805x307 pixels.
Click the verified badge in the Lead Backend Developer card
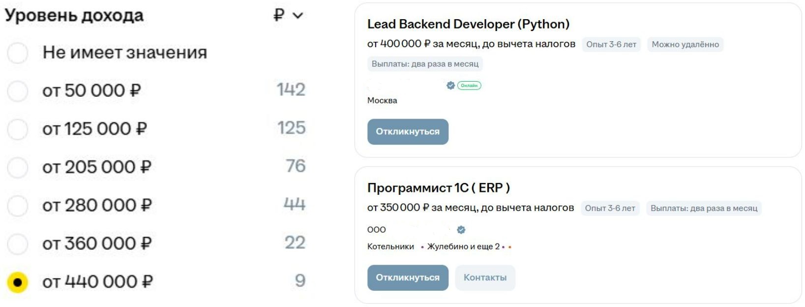coord(450,86)
